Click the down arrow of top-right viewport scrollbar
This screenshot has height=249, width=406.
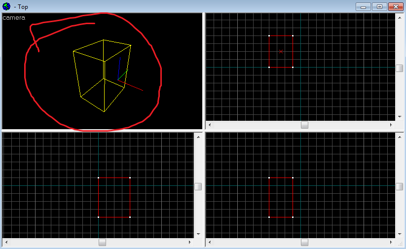click(400, 117)
